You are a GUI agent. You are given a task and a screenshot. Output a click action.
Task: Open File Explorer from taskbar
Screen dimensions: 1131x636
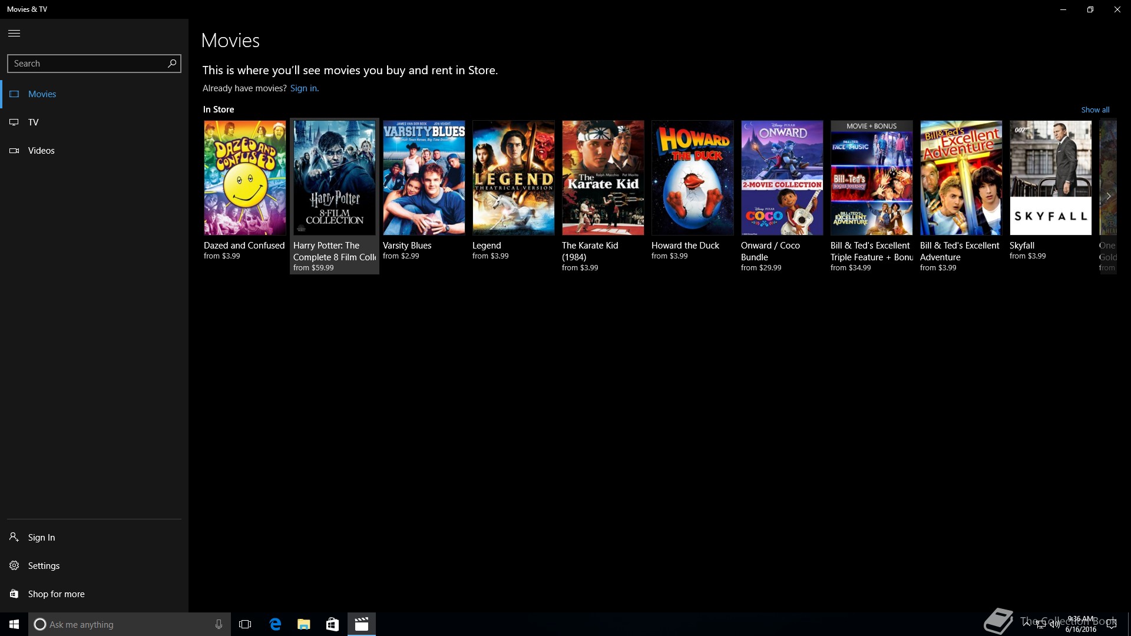(x=303, y=624)
